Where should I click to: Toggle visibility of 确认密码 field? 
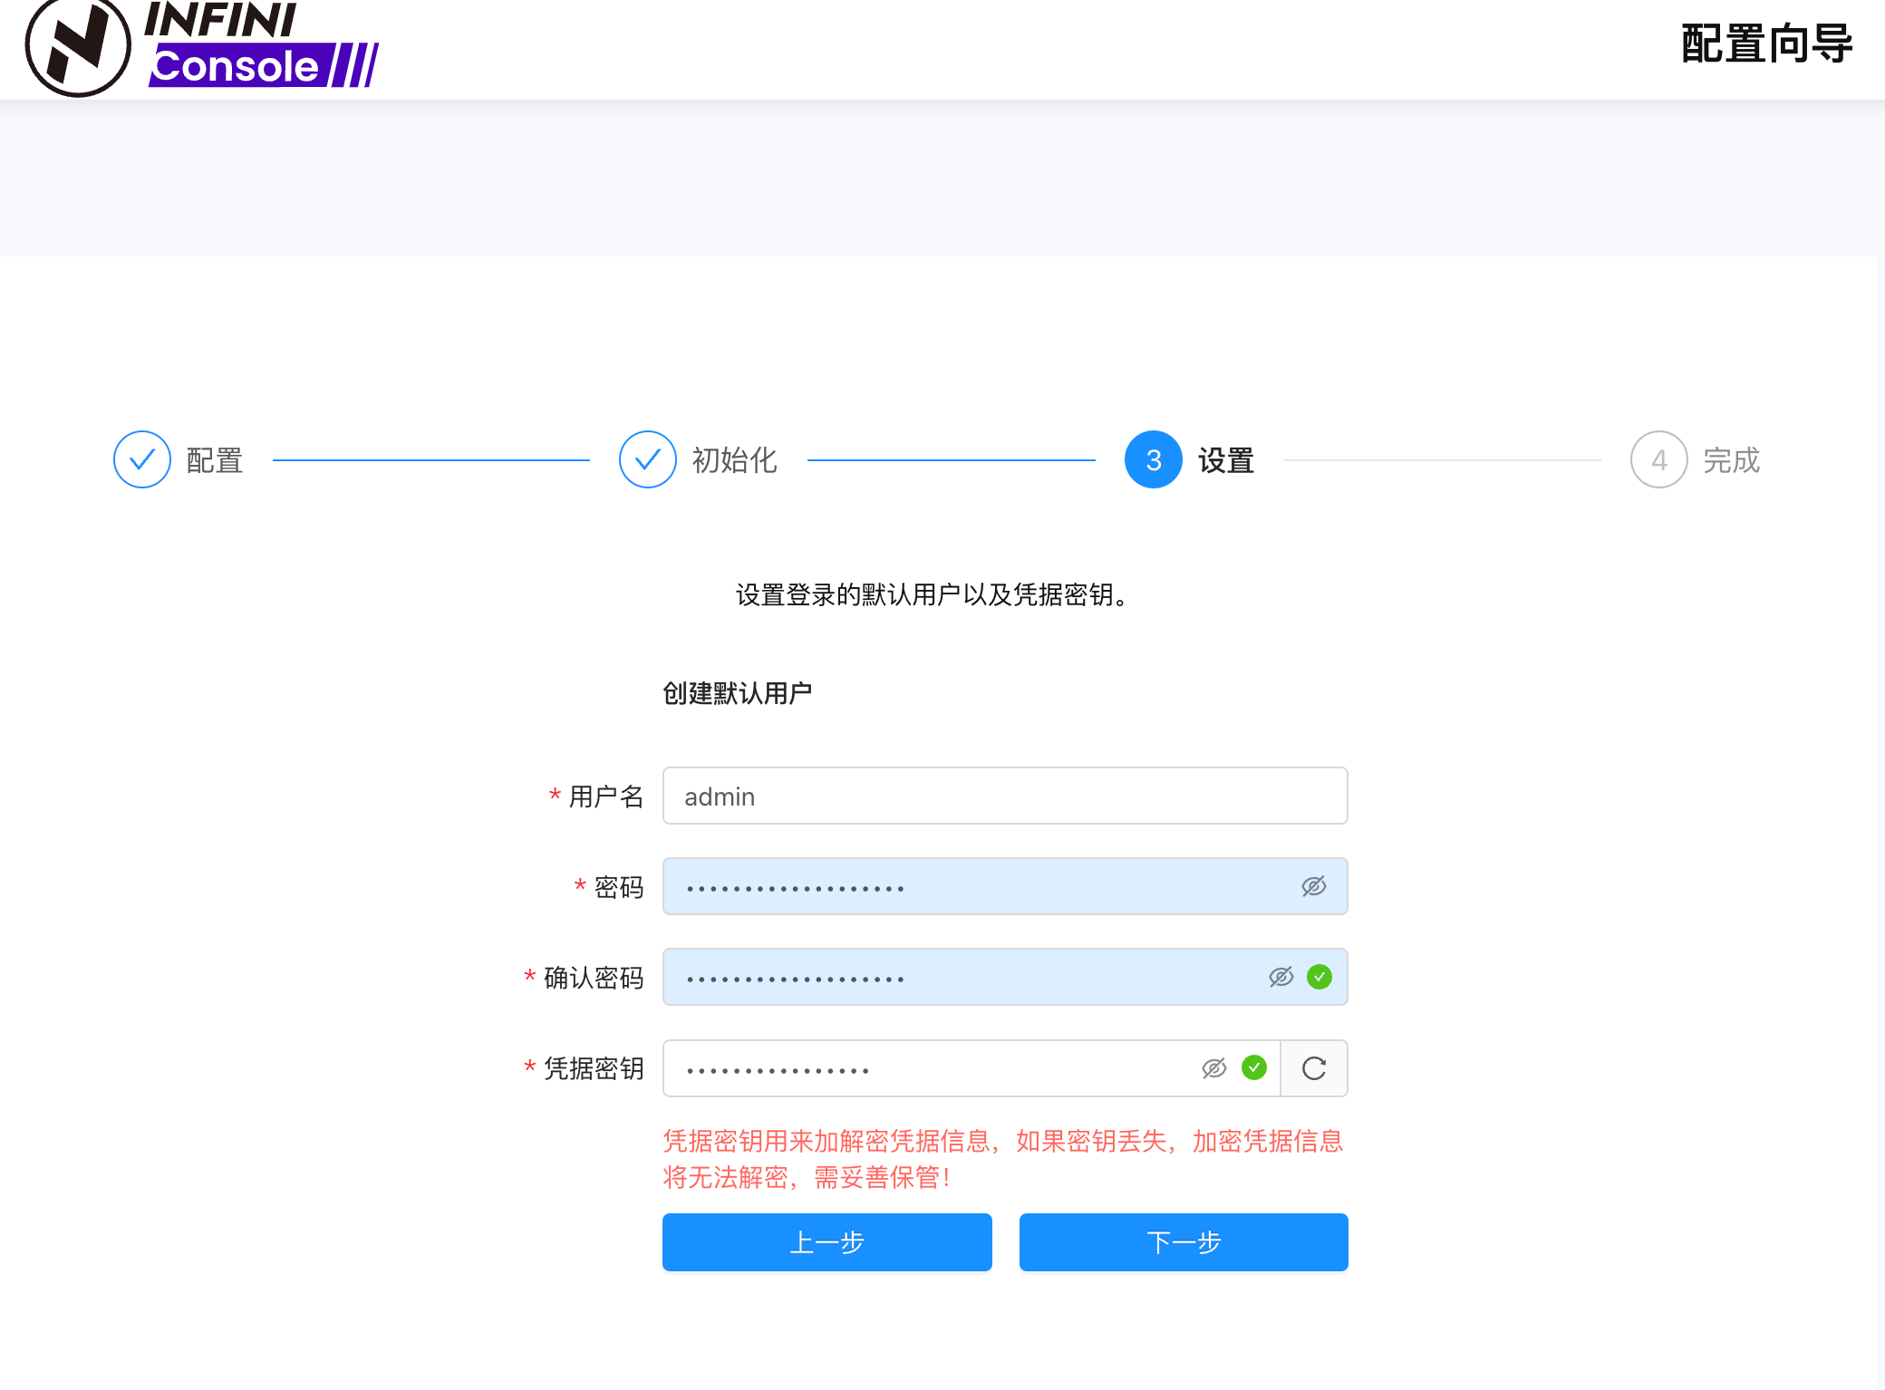(x=1281, y=977)
